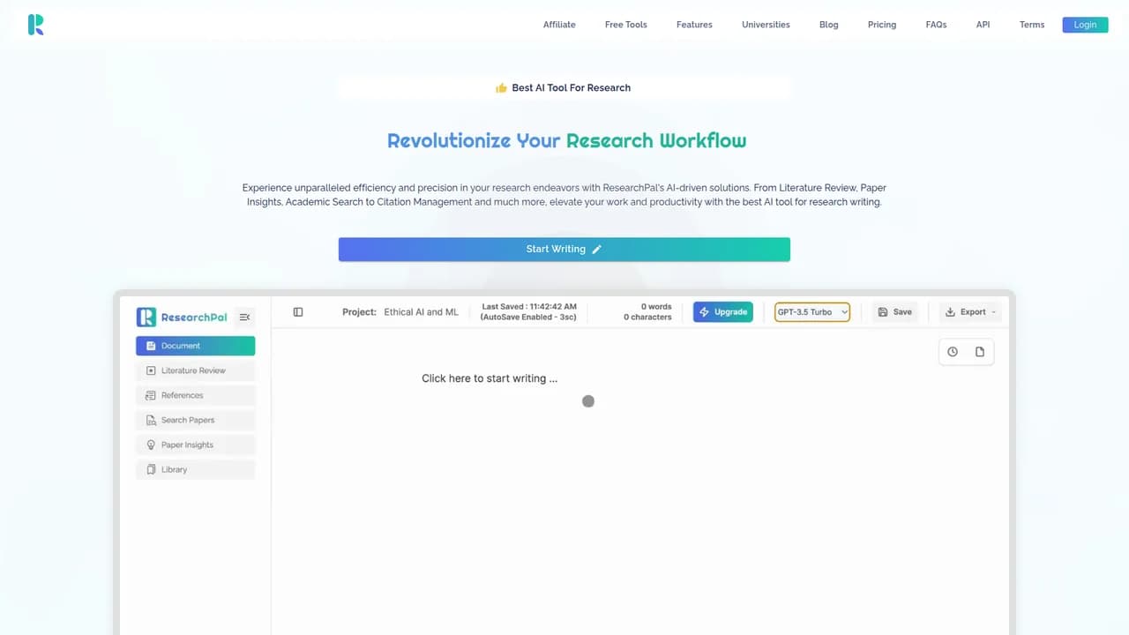The height and width of the screenshot is (635, 1129).
Task: Click the 'Best AI Tool For Research' badge
Action: point(564,88)
